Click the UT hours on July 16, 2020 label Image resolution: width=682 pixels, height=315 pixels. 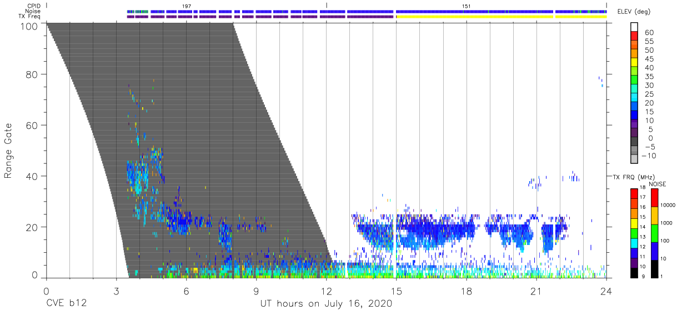[327, 304]
